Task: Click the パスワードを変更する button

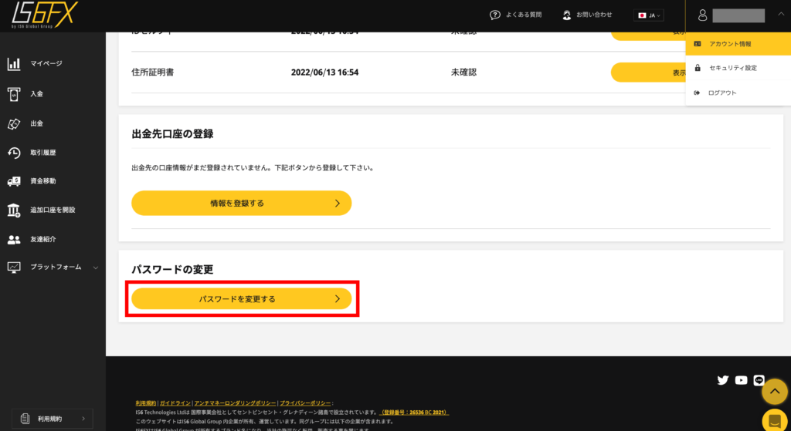Action: coord(242,299)
